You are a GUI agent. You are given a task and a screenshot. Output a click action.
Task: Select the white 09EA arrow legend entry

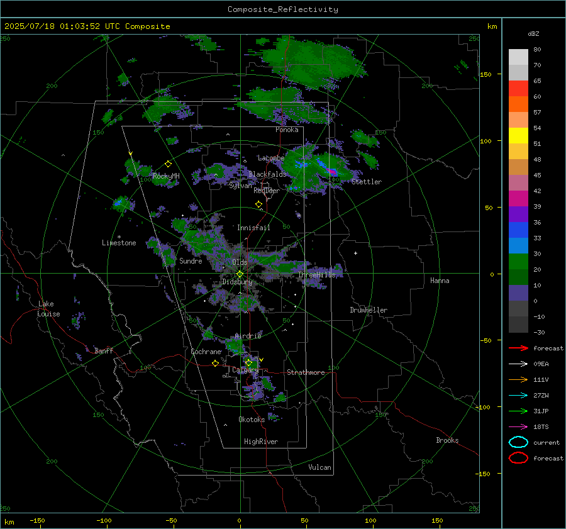pyautogui.click(x=518, y=364)
